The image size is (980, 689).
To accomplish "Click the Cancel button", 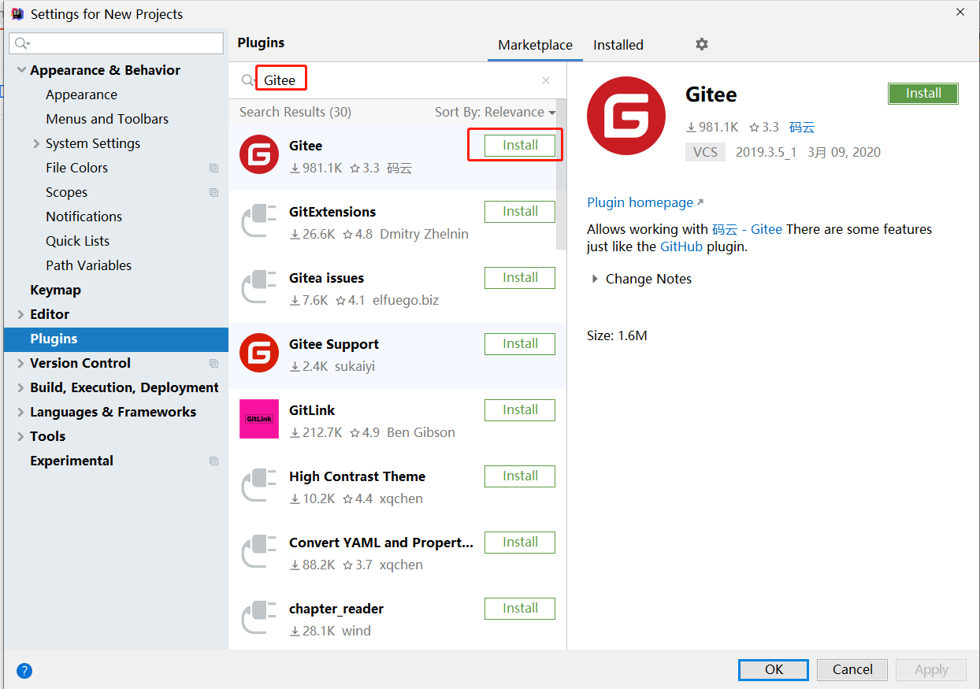I will [852, 669].
